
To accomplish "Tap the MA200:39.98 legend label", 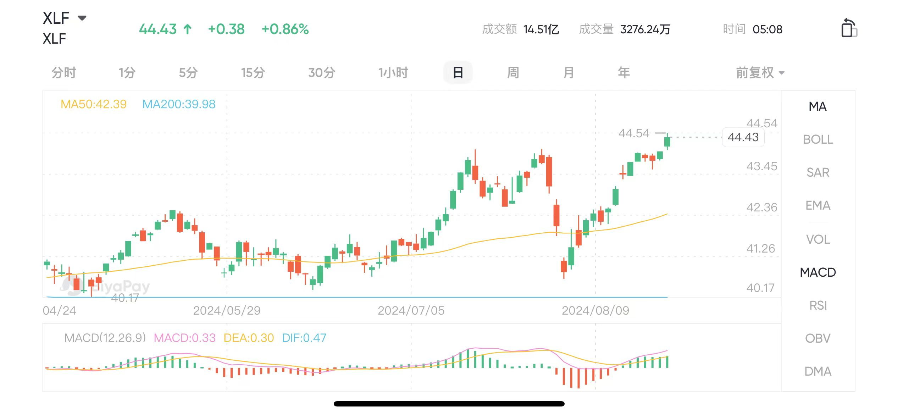I will [x=179, y=104].
